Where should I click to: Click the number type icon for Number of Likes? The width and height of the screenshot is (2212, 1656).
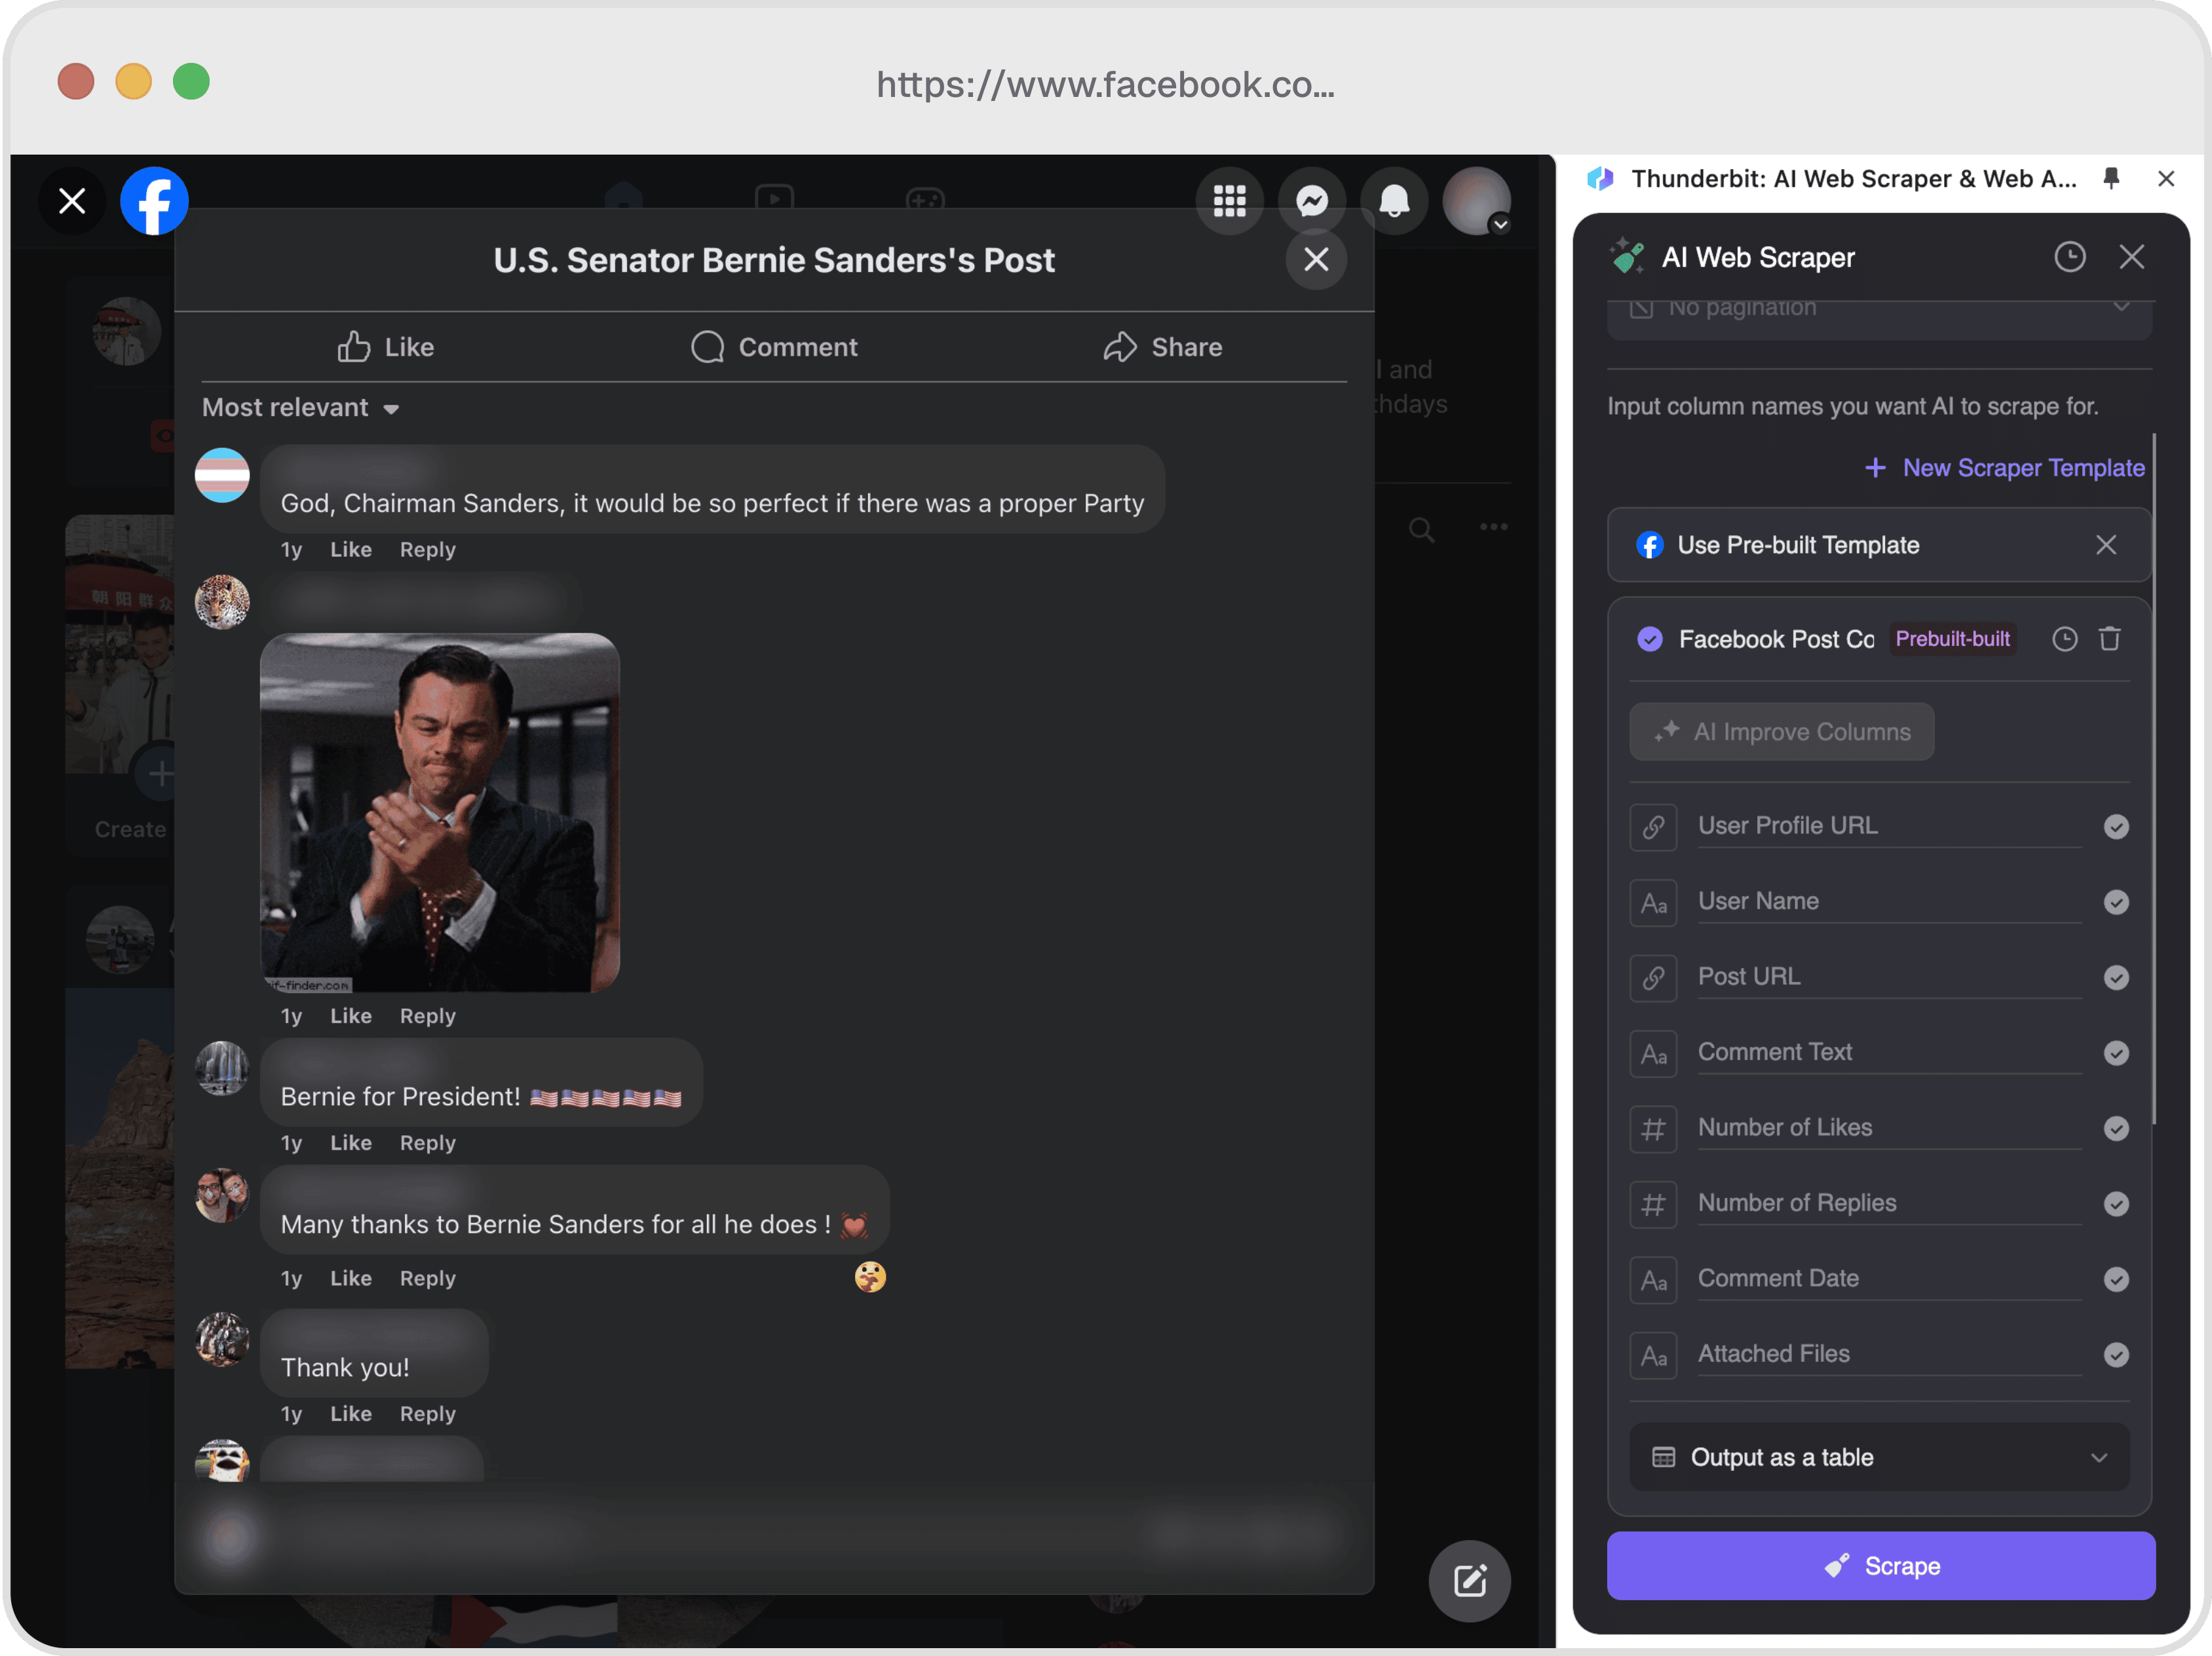(1653, 1129)
